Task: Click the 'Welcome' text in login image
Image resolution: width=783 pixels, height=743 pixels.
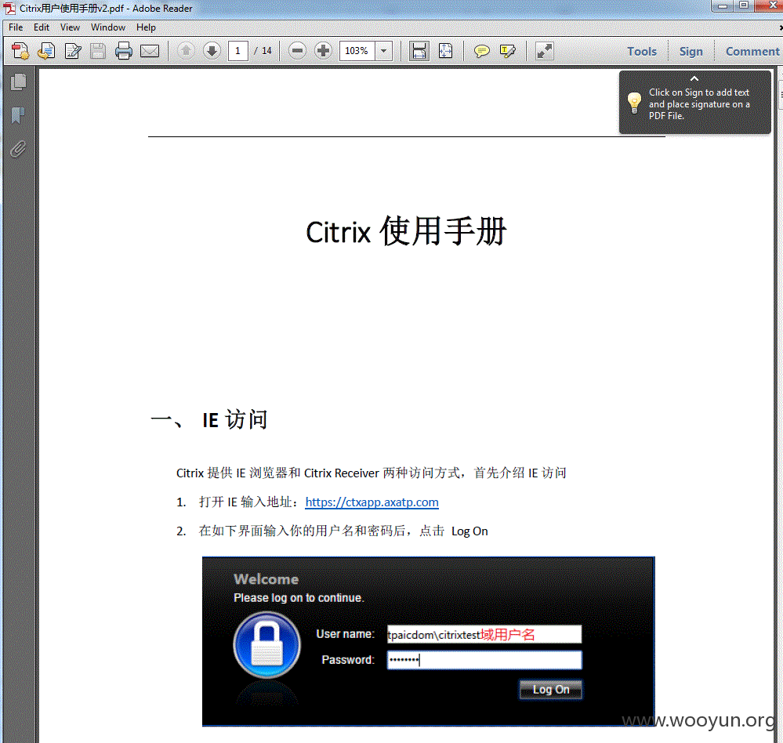Action: [266, 579]
